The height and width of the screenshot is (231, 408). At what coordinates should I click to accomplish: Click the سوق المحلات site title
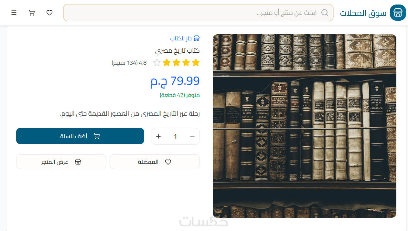363,13
